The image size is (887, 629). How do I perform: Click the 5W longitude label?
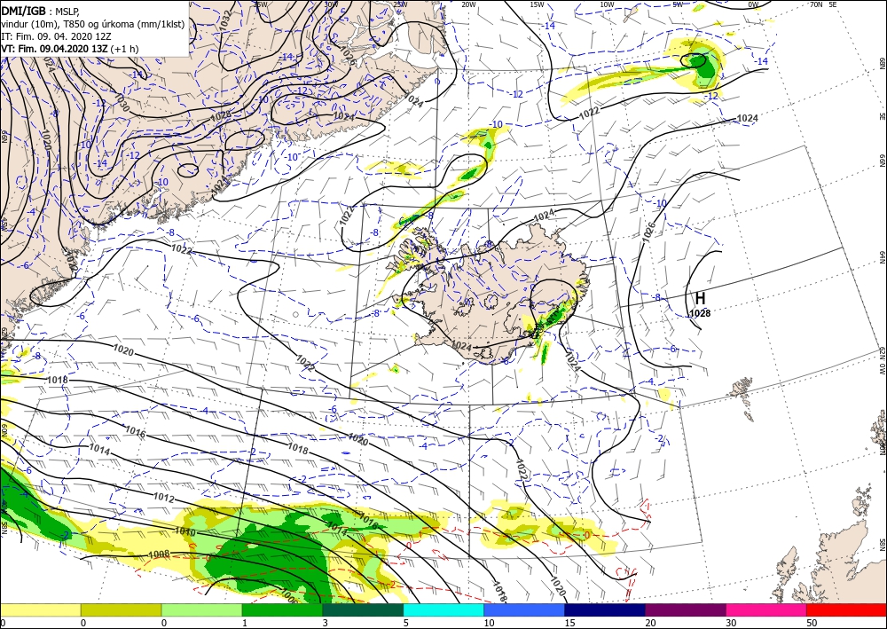pos(679,4)
